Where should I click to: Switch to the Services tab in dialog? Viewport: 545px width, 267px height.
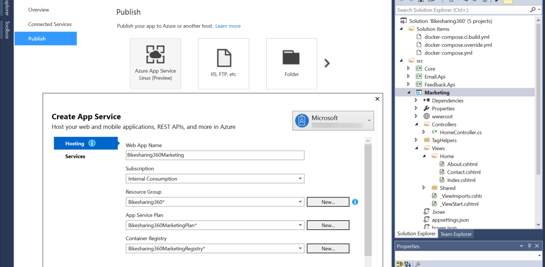pyautogui.click(x=75, y=156)
